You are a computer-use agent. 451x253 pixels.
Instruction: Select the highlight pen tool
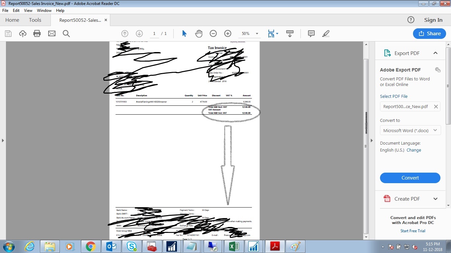(x=326, y=34)
